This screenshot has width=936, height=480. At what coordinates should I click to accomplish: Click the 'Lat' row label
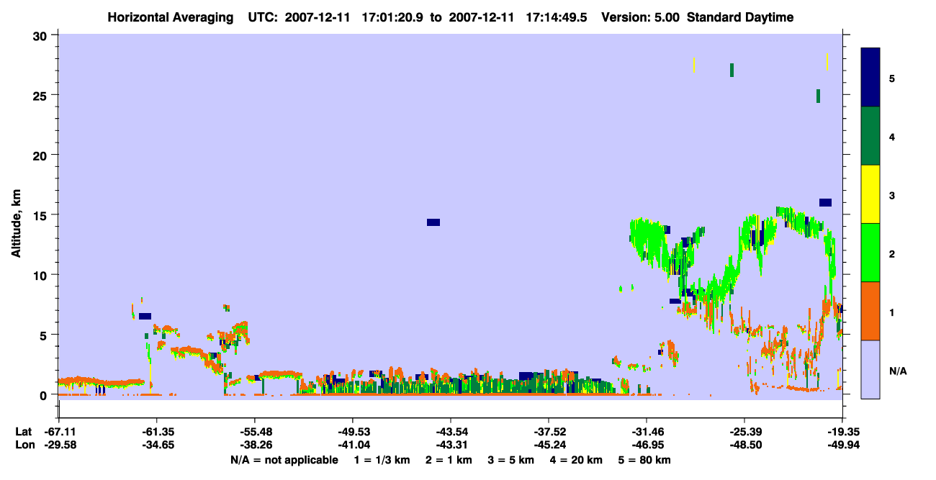(x=24, y=432)
